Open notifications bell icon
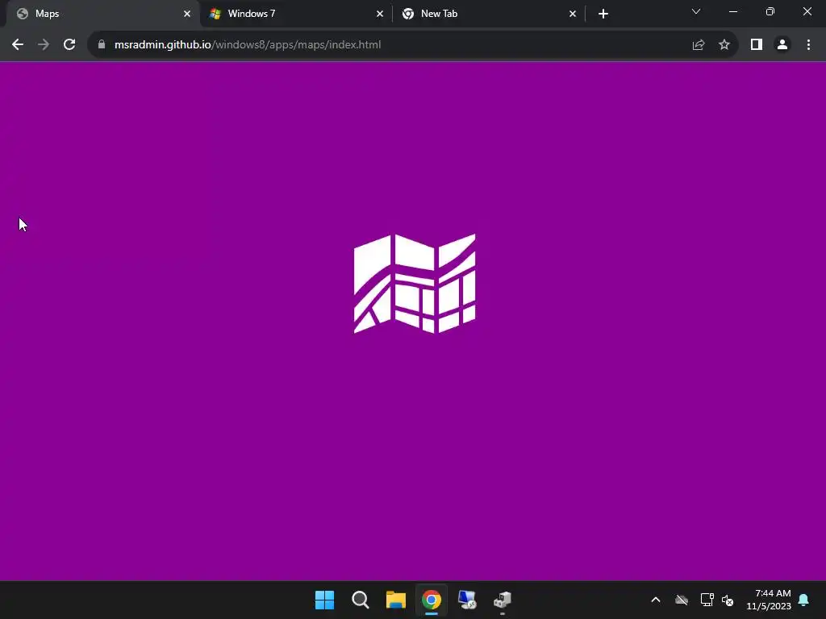Viewport: 826px width, 619px height. (803, 600)
